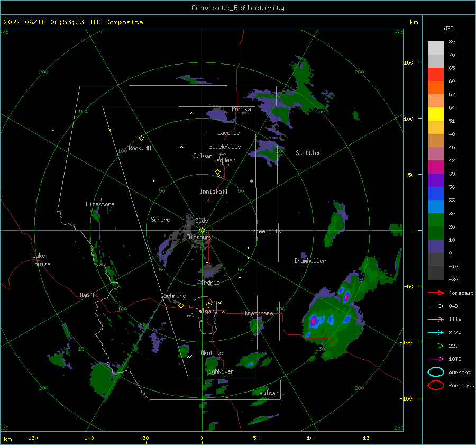Click the RockyMH label

pyautogui.click(x=140, y=148)
